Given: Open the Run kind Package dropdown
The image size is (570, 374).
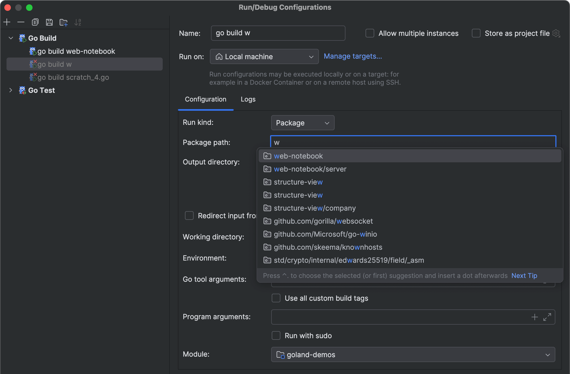Looking at the screenshot, I should click(303, 123).
